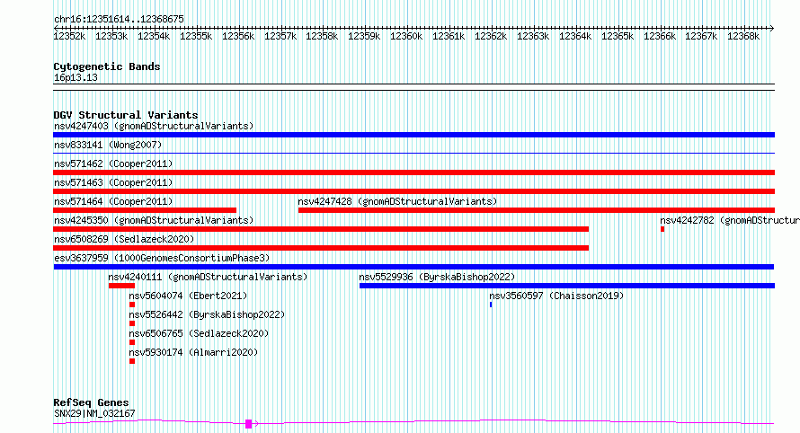Click the 12356k ruler tick label

pos(238,36)
